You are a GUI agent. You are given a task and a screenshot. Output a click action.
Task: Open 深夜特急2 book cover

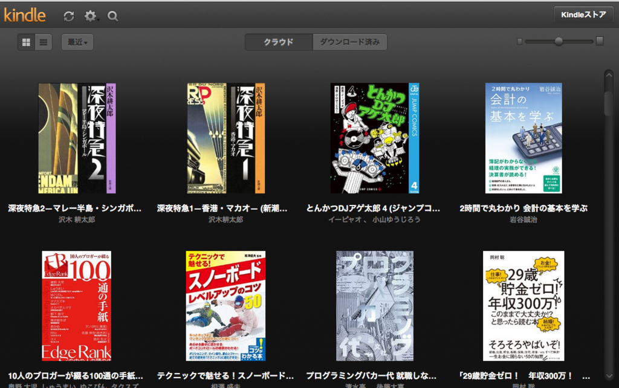(77, 138)
